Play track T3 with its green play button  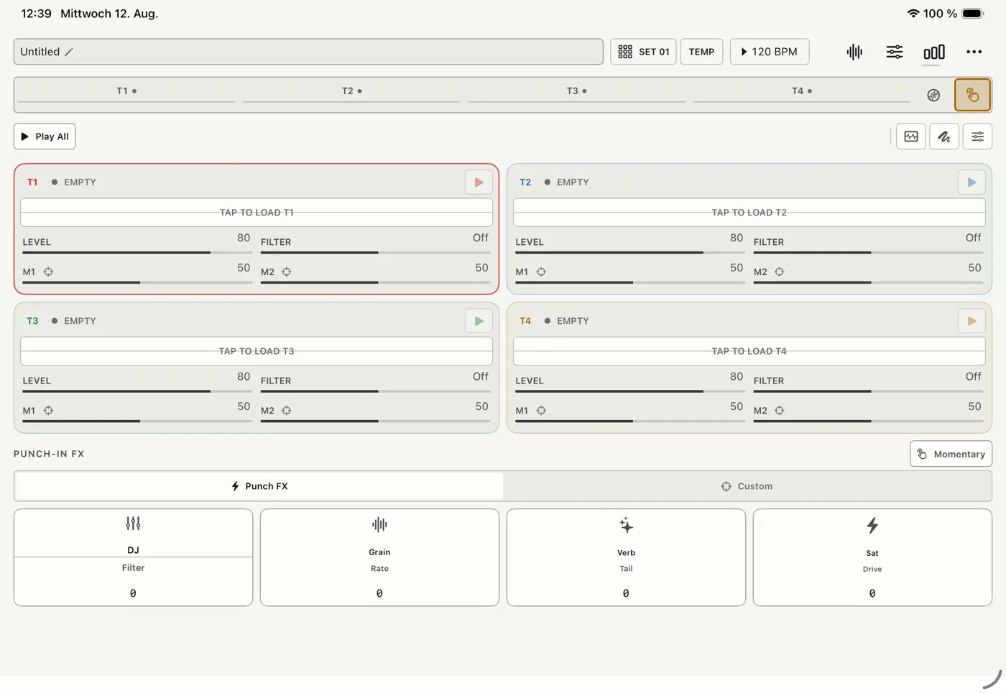(479, 321)
